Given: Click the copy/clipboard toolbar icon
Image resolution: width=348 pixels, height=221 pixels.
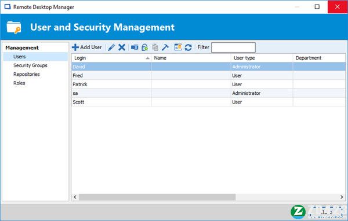Looking at the screenshot, I should [155, 47].
